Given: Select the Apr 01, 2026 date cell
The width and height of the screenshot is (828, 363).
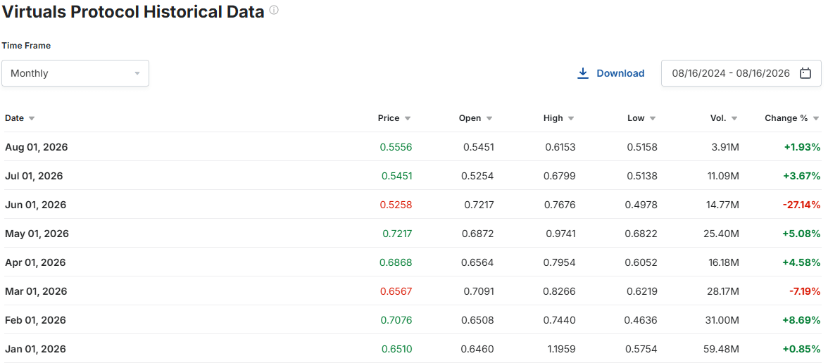Looking at the screenshot, I should coord(35,262).
